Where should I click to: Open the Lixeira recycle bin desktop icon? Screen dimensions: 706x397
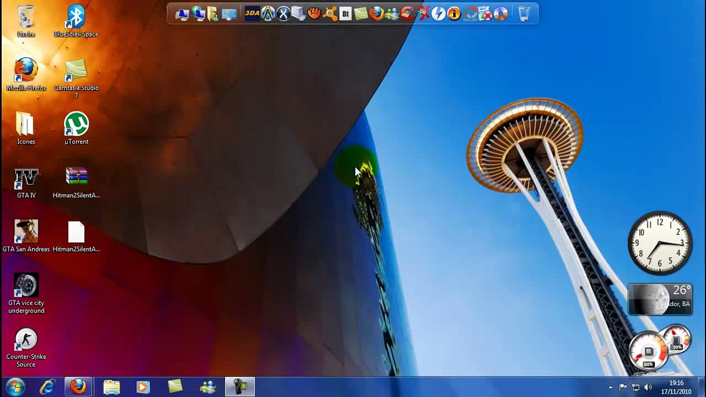click(26, 21)
